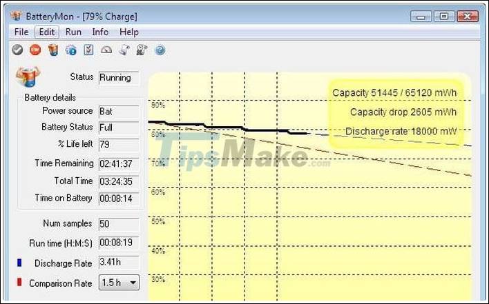
Task: Click the 'Capacity drop 2605 mWh' text
Action: click(403, 112)
